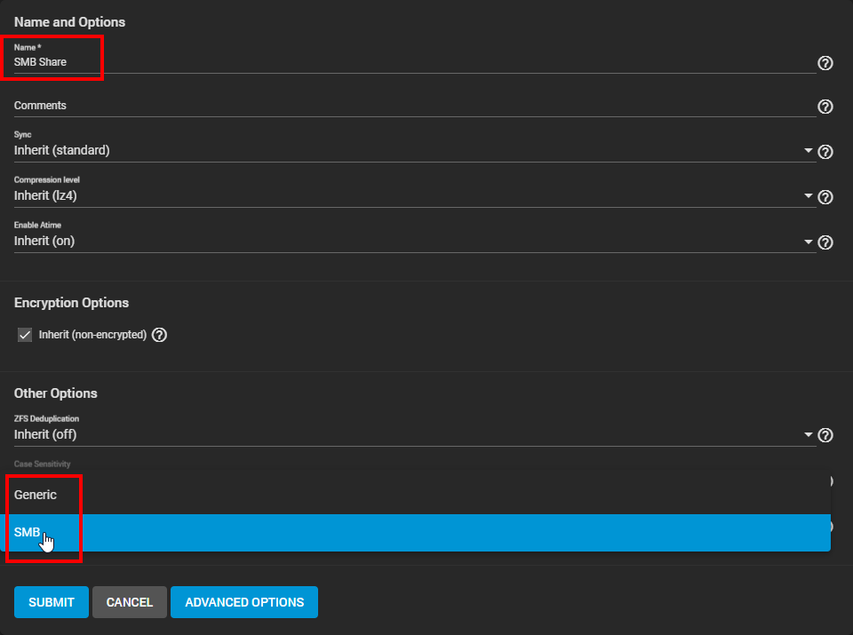Click the Enable Atime help icon

coord(825,242)
